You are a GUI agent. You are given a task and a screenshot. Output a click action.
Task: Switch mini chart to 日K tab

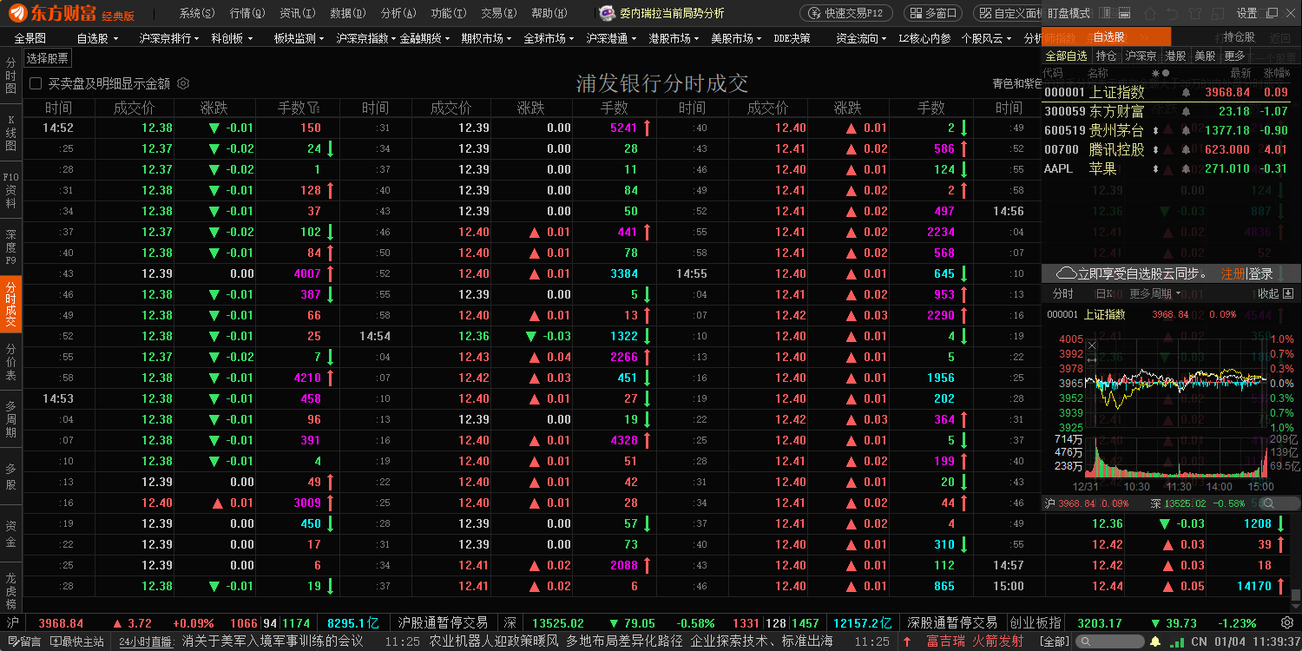click(1104, 294)
